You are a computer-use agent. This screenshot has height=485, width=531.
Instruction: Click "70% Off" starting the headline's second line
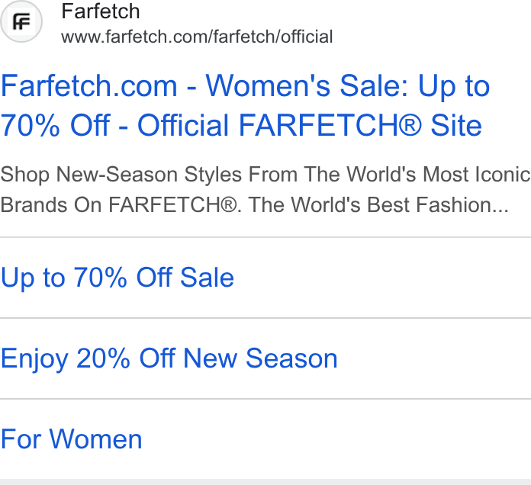(x=55, y=126)
